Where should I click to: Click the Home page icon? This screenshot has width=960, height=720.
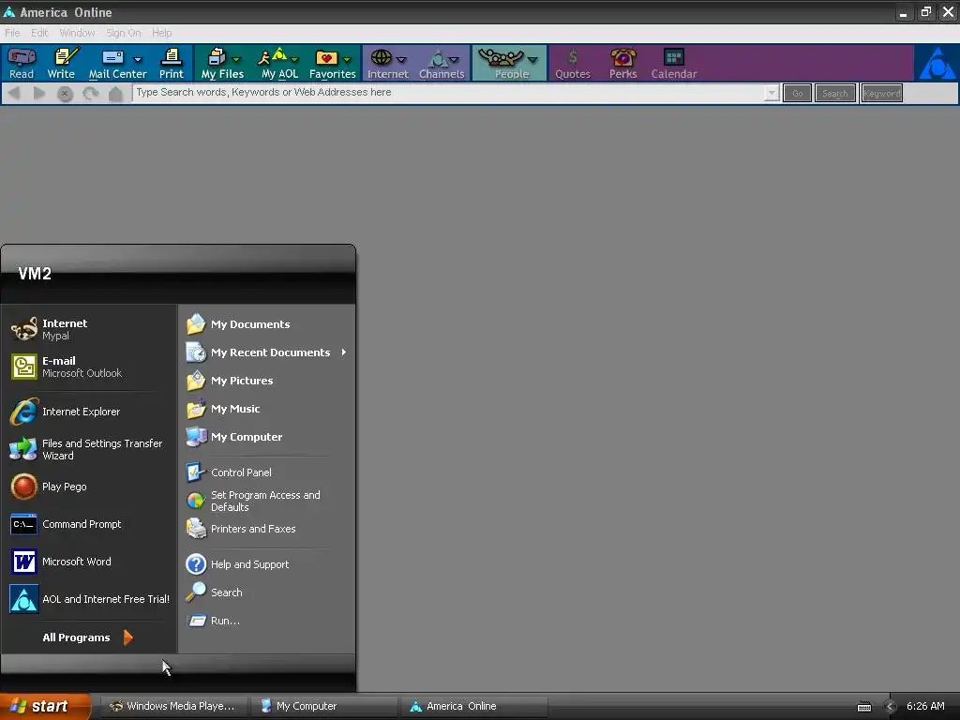coord(115,94)
